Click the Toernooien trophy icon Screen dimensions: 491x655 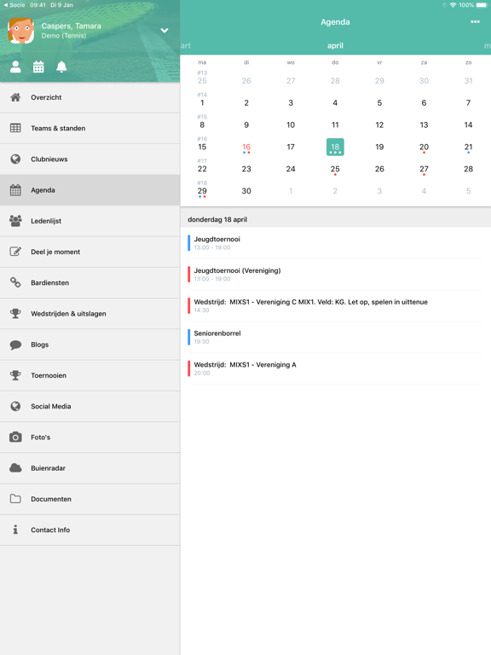coord(15,375)
